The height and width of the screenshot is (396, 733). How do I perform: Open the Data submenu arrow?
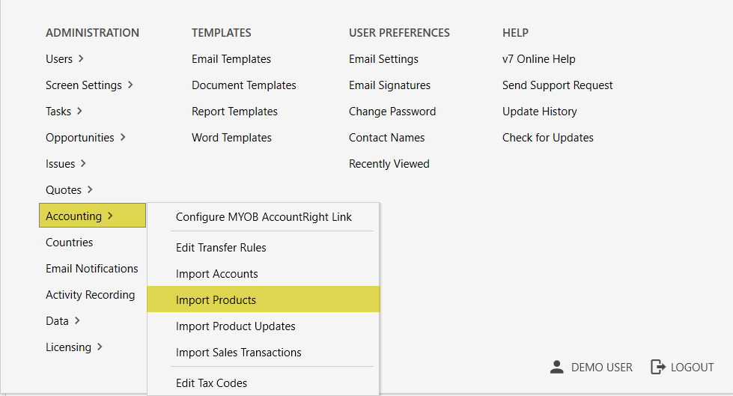click(77, 320)
